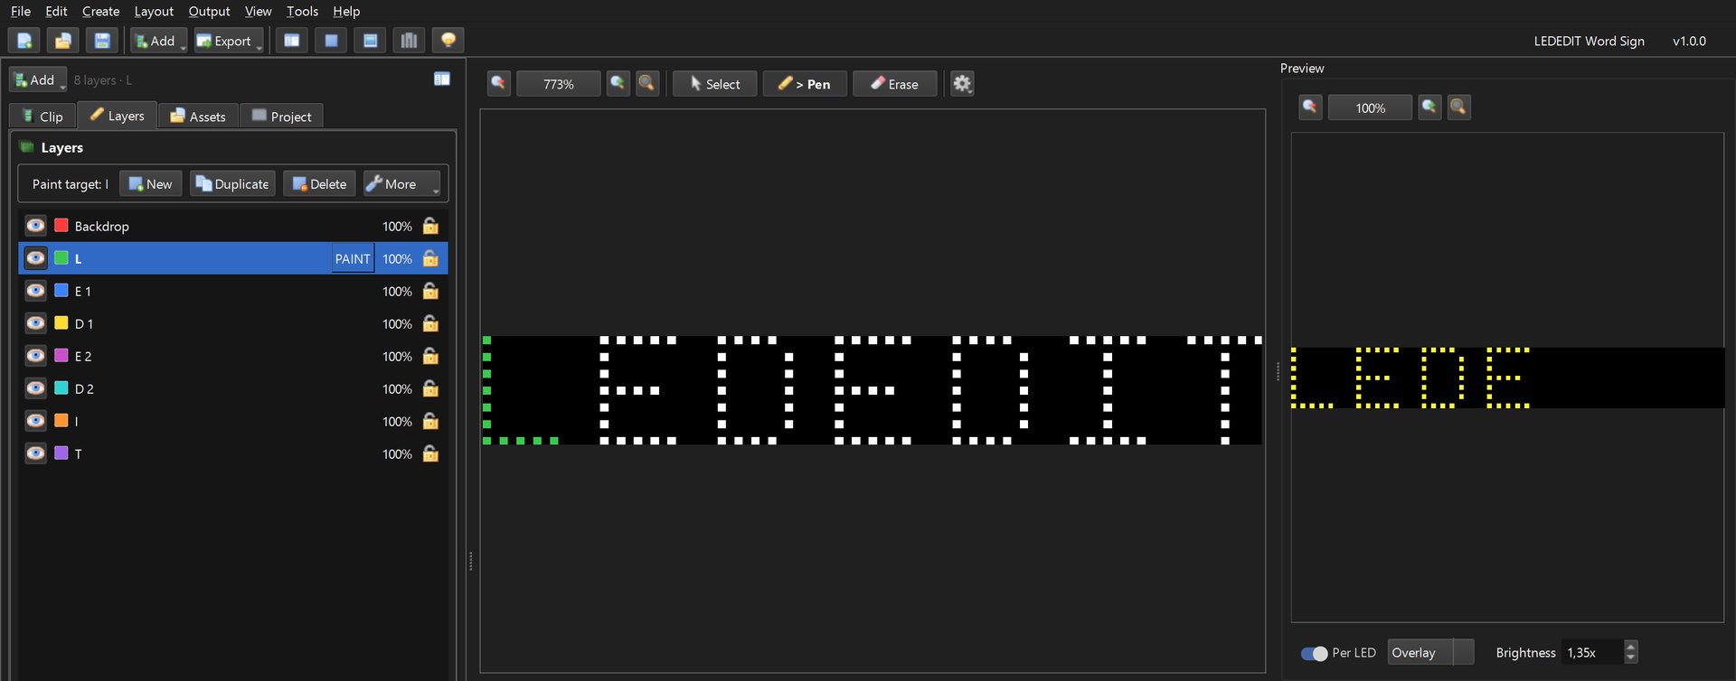Toggle visibility of the I layer
Image resolution: width=1736 pixels, height=681 pixels.
pos(35,421)
